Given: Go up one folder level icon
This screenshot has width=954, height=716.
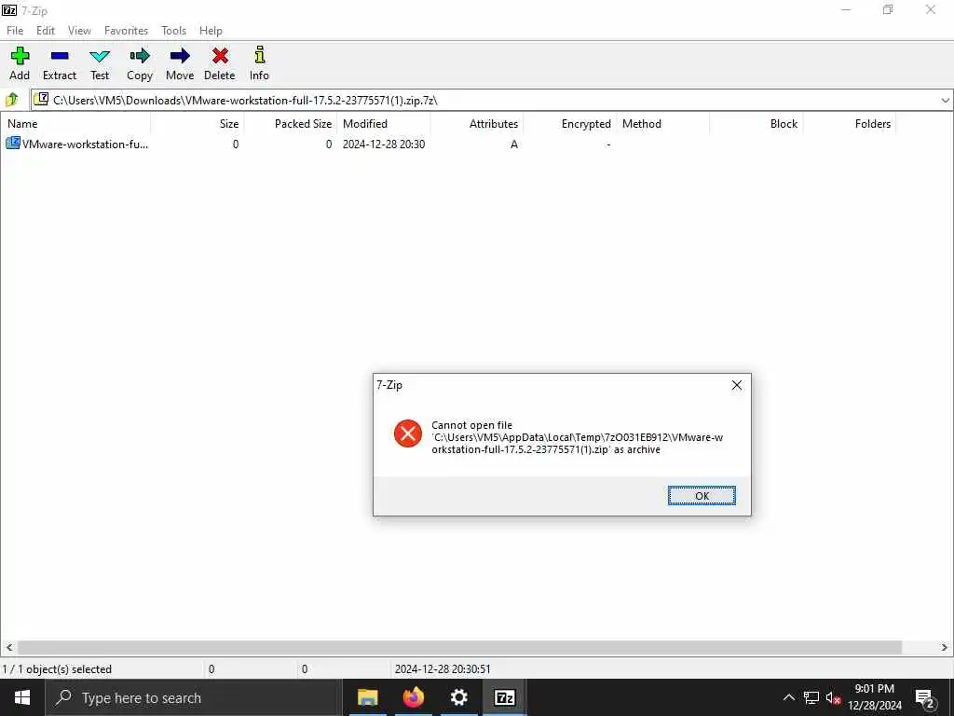Looking at the screenshot, I should point(12,99).
